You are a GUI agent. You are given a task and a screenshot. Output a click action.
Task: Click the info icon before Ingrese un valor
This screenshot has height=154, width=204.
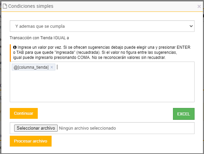click(x=15, y=48)
